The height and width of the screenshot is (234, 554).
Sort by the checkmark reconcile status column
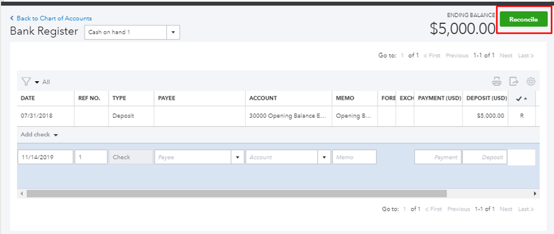point(521,98)
